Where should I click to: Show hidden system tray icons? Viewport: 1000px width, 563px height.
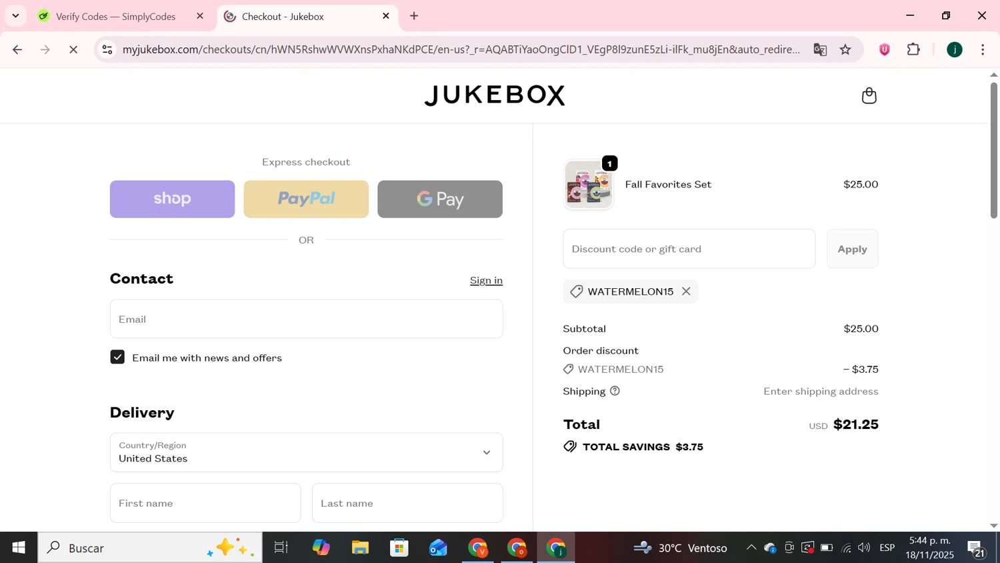click(751, 548)
